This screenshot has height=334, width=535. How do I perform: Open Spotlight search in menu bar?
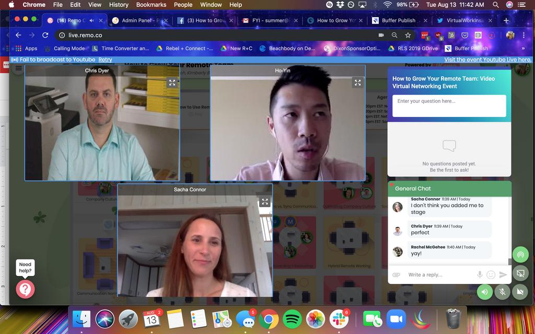tap(496, 5)
